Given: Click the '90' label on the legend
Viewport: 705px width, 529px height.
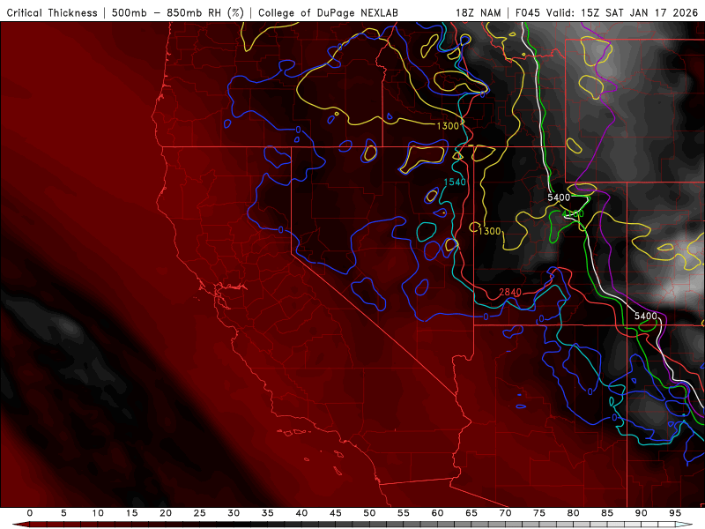Looking at the screenshot, I should click(642, 513).
